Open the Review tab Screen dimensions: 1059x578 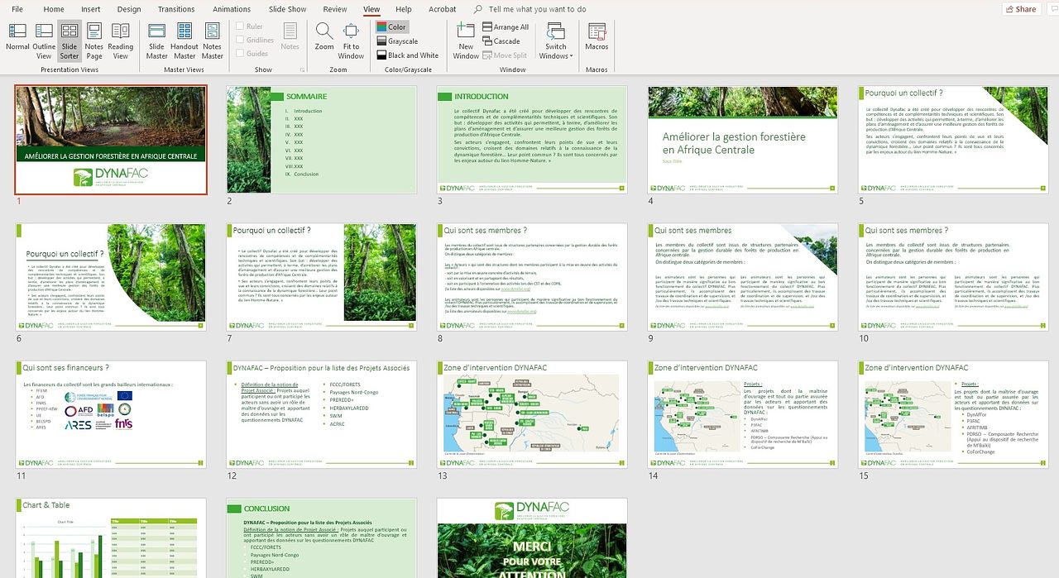coord(335,9)
